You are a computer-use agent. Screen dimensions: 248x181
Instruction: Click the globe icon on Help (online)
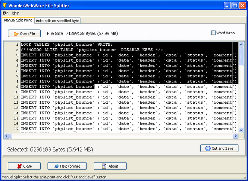coord(56,166)
